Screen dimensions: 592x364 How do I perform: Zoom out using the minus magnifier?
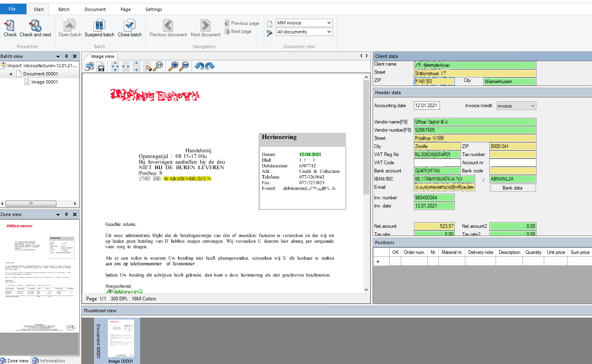coord(184,66)
